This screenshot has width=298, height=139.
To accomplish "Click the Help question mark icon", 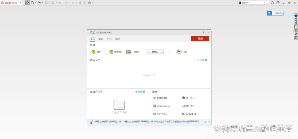I will pyautogui.click(x=278, y=3).
